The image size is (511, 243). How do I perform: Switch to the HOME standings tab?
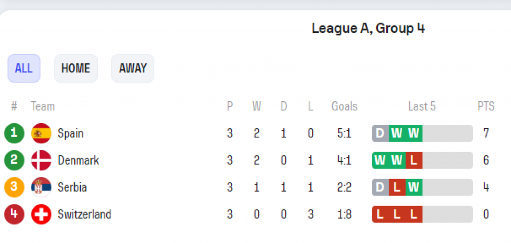point(76,68)
